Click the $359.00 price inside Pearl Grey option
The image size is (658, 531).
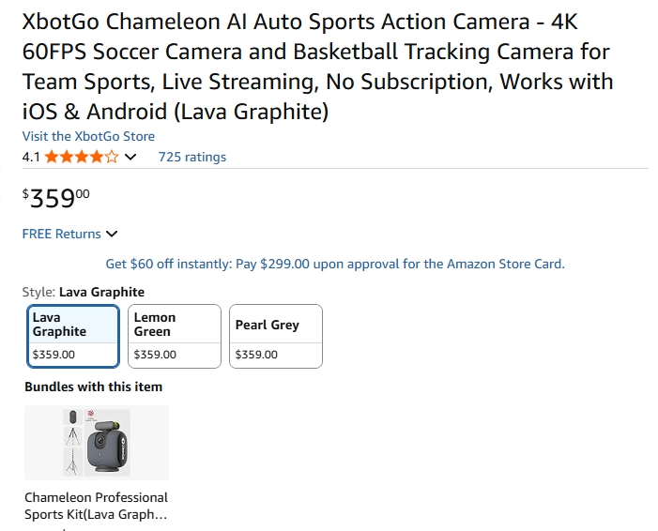click(256, 355)
